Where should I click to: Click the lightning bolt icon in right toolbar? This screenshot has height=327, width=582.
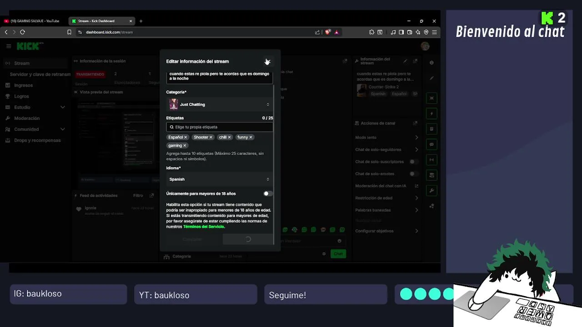431,114
